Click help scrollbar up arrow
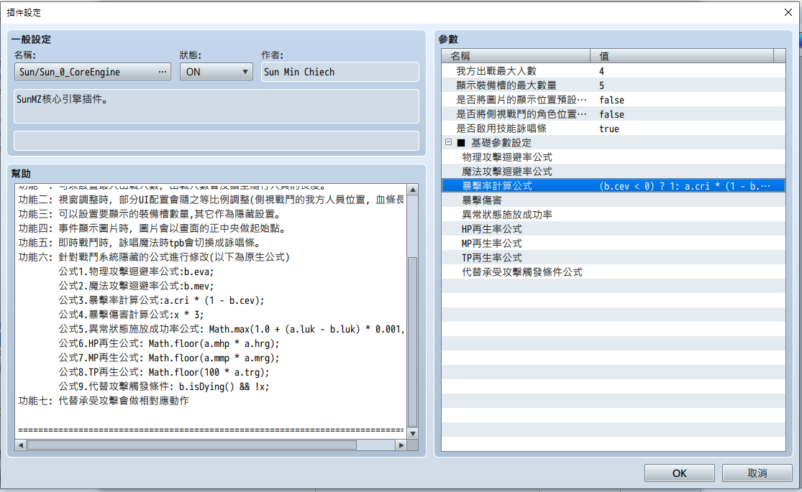The image size is (802, 492). coord(413,190)
